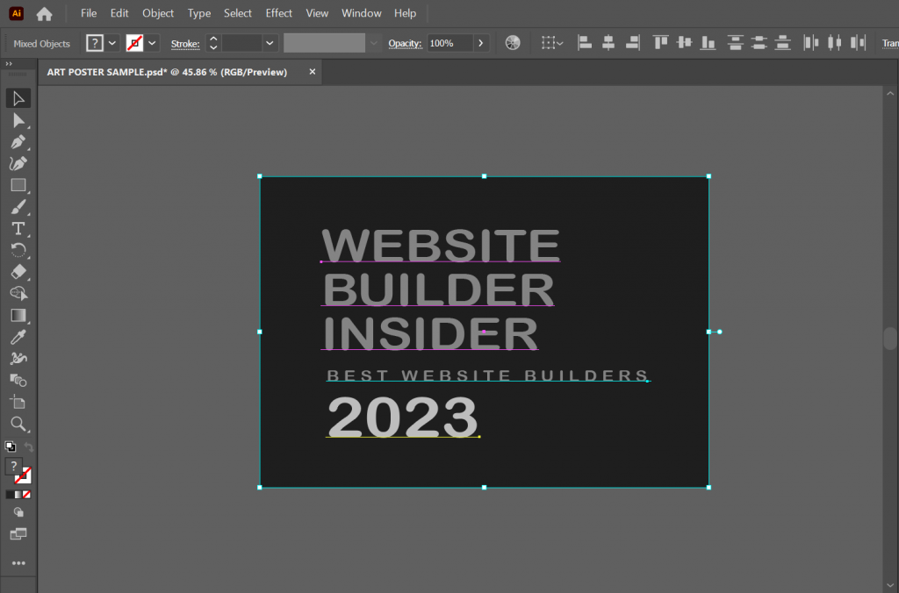This screenshot has height=593, width=899.
Task: Open the Stroke panel via the Stroke link
Action: [184, 43]
